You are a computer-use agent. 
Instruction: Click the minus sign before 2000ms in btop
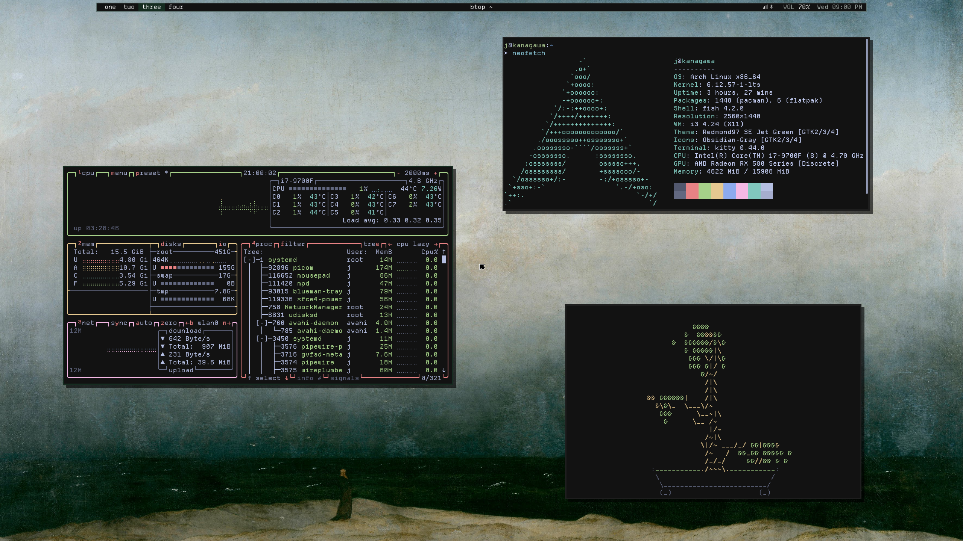[398, 173]
